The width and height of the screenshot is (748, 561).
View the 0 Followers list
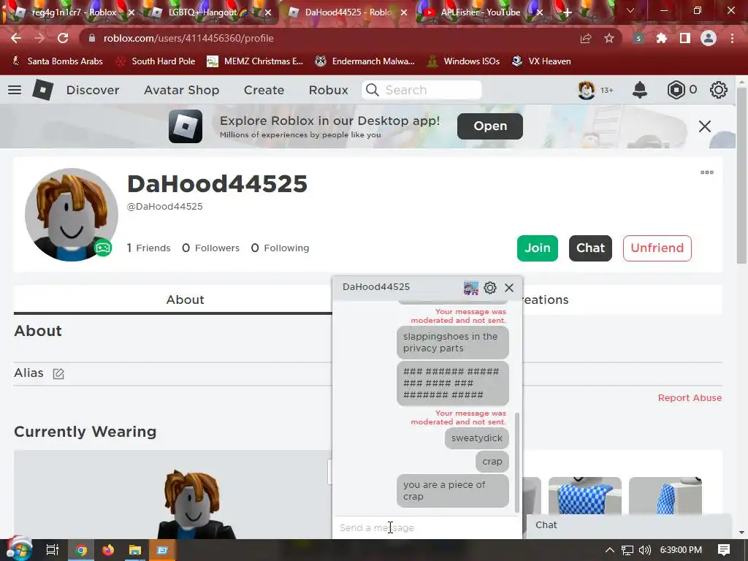coord(210,248)
